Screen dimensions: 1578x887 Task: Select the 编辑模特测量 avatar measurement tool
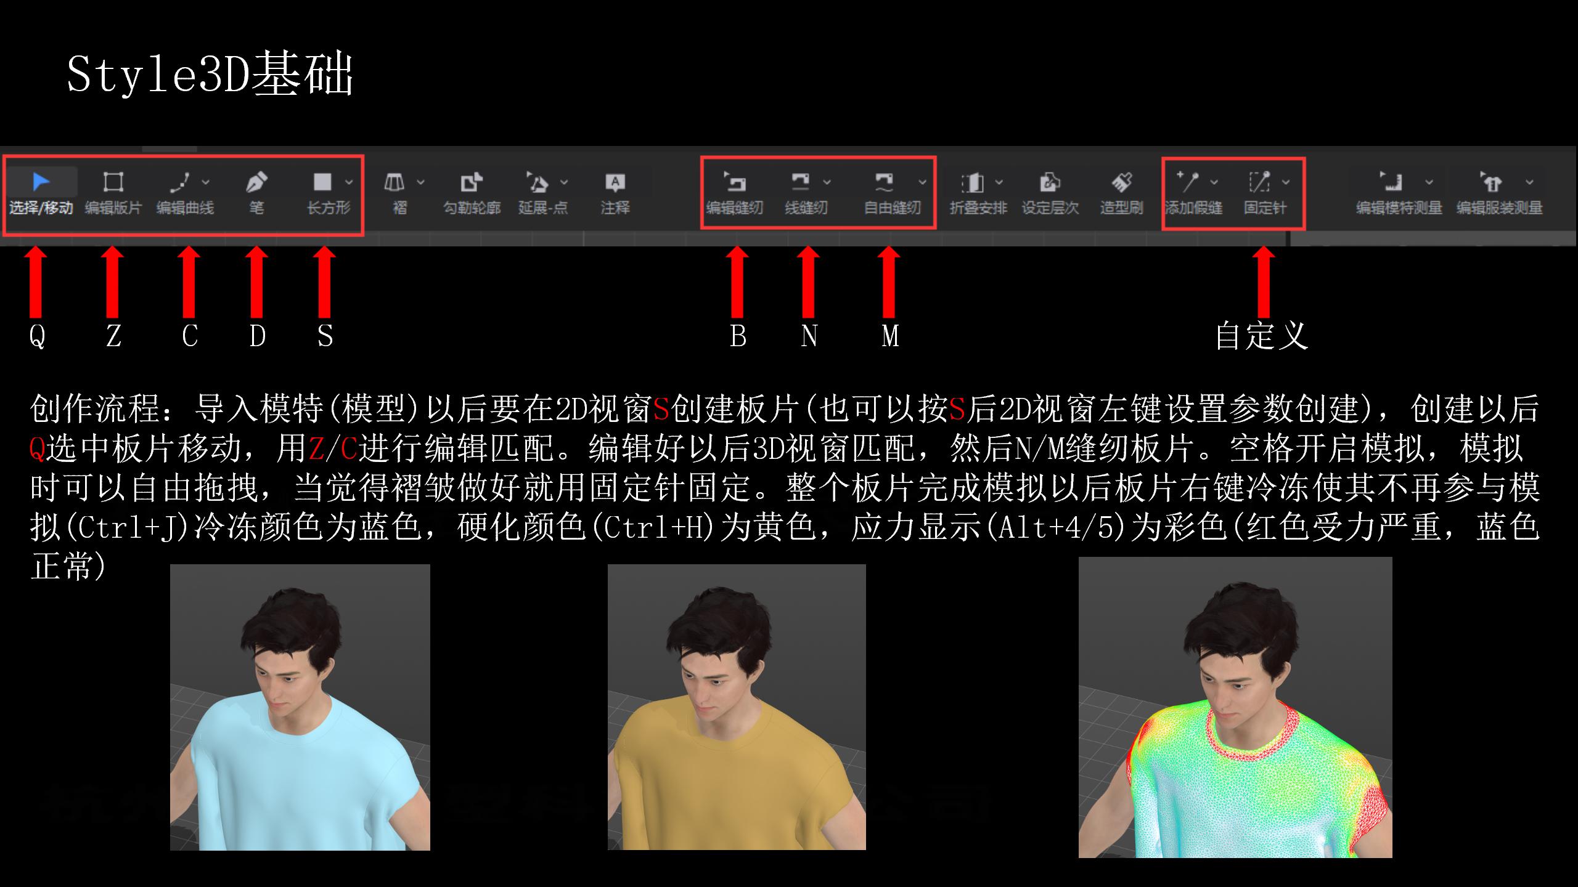(1399, 192)
